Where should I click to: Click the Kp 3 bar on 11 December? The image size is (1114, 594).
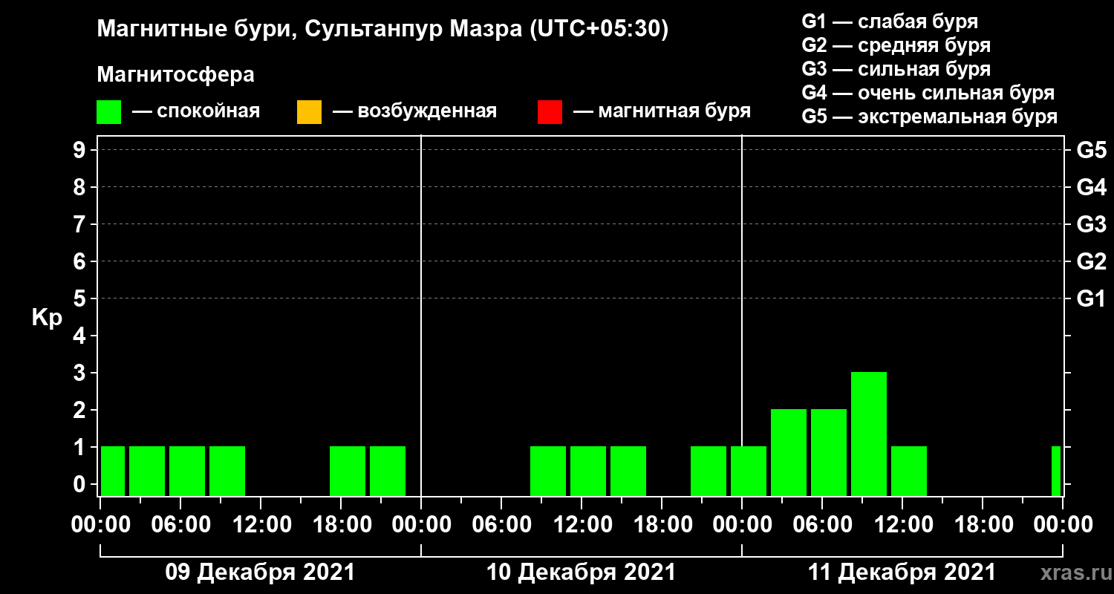869,434
